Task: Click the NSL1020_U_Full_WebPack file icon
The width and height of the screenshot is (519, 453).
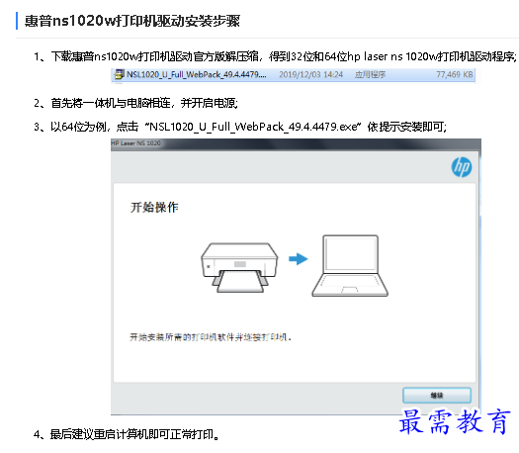Action: tap(119, 74)
